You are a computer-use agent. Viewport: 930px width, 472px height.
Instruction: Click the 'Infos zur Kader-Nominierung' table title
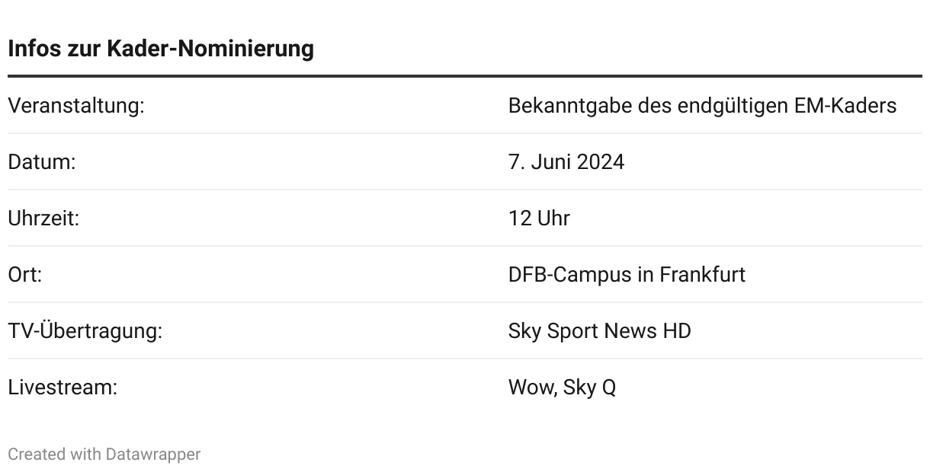pyautogui.click(x=161, y=48)
